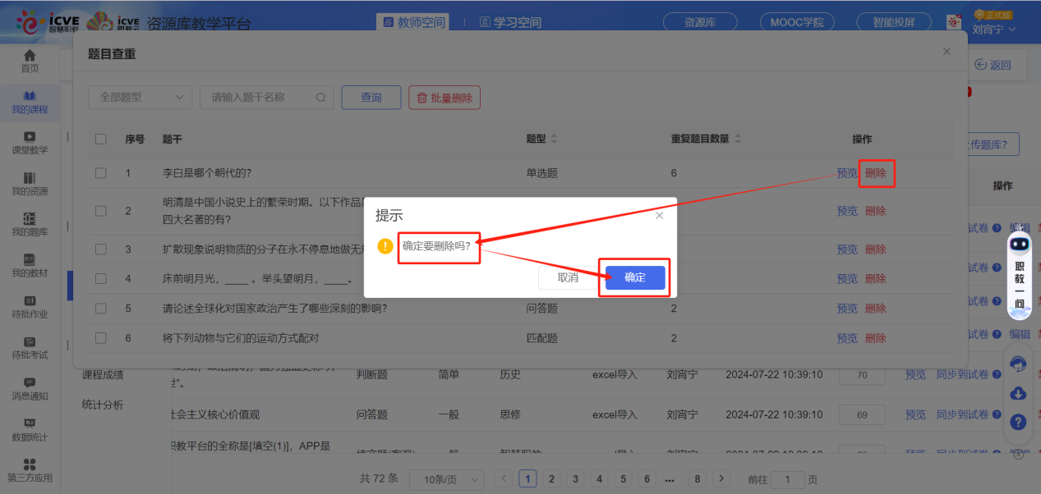The width and height of the screenshot is (1041, 494).
Task: Switch to 学习空间 tab
Action: (x=509, y=22)
